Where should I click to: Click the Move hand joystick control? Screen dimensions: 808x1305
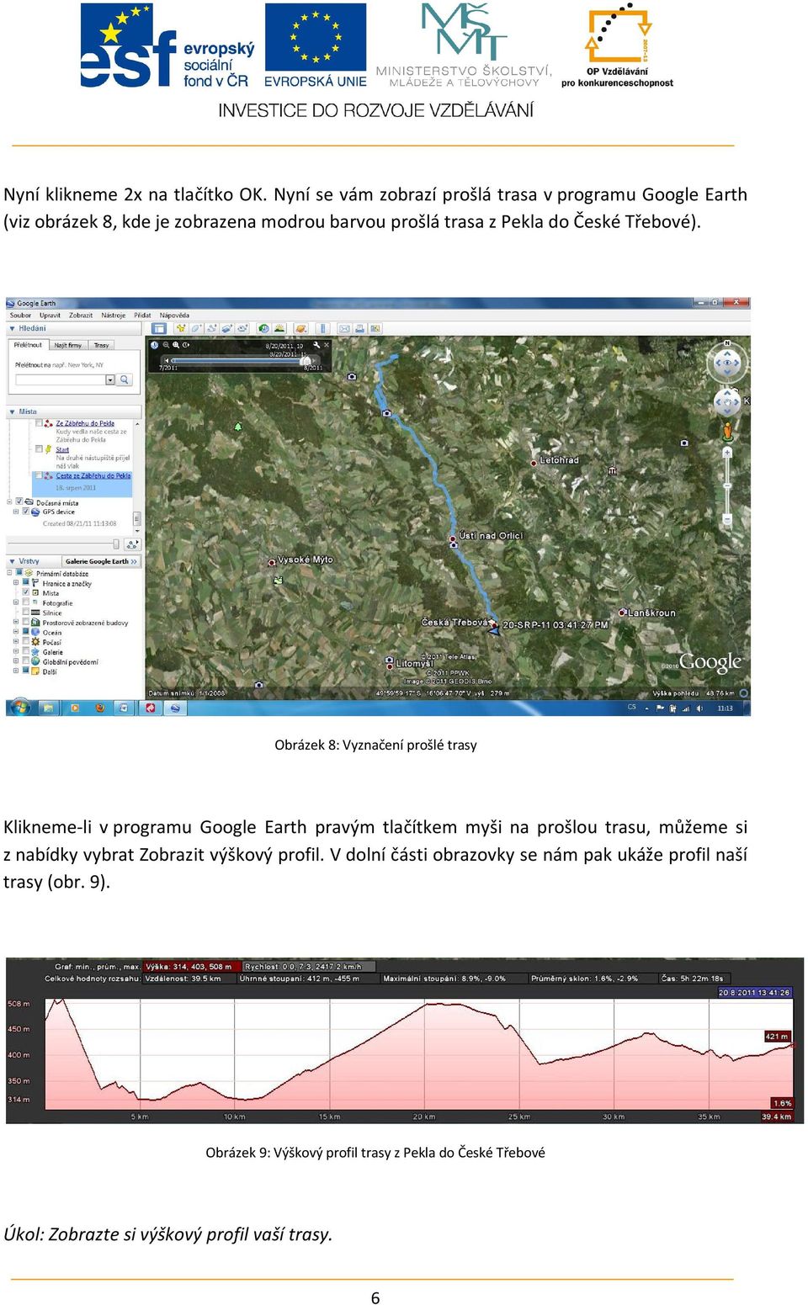coord(727,401)
